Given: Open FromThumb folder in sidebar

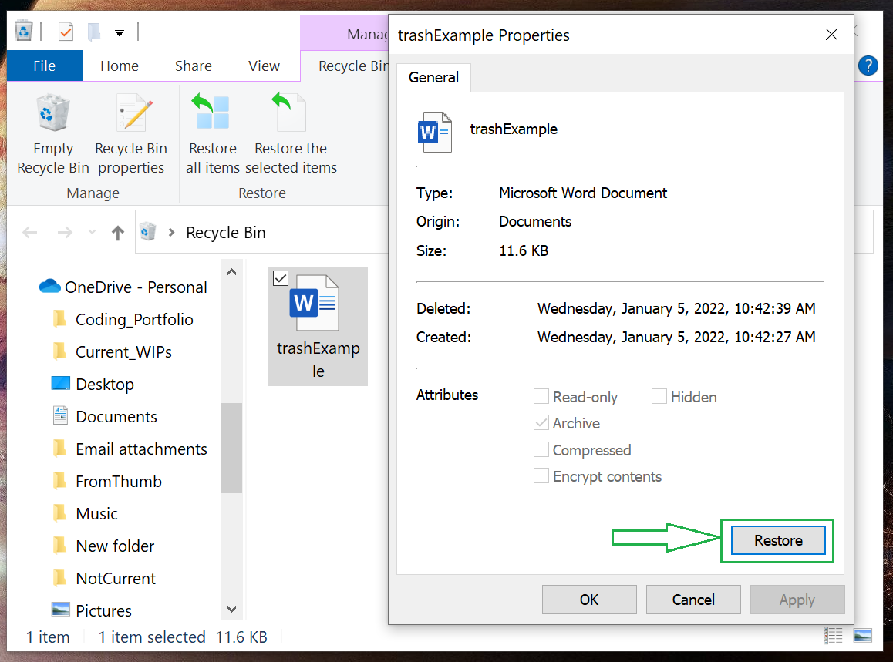Looking at the screenshot, I should (x=107, y=482).
